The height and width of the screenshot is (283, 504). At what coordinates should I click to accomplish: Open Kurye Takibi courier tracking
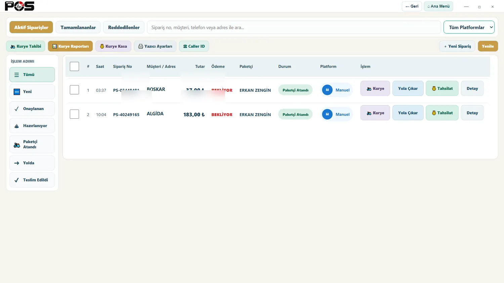[26, 46]
